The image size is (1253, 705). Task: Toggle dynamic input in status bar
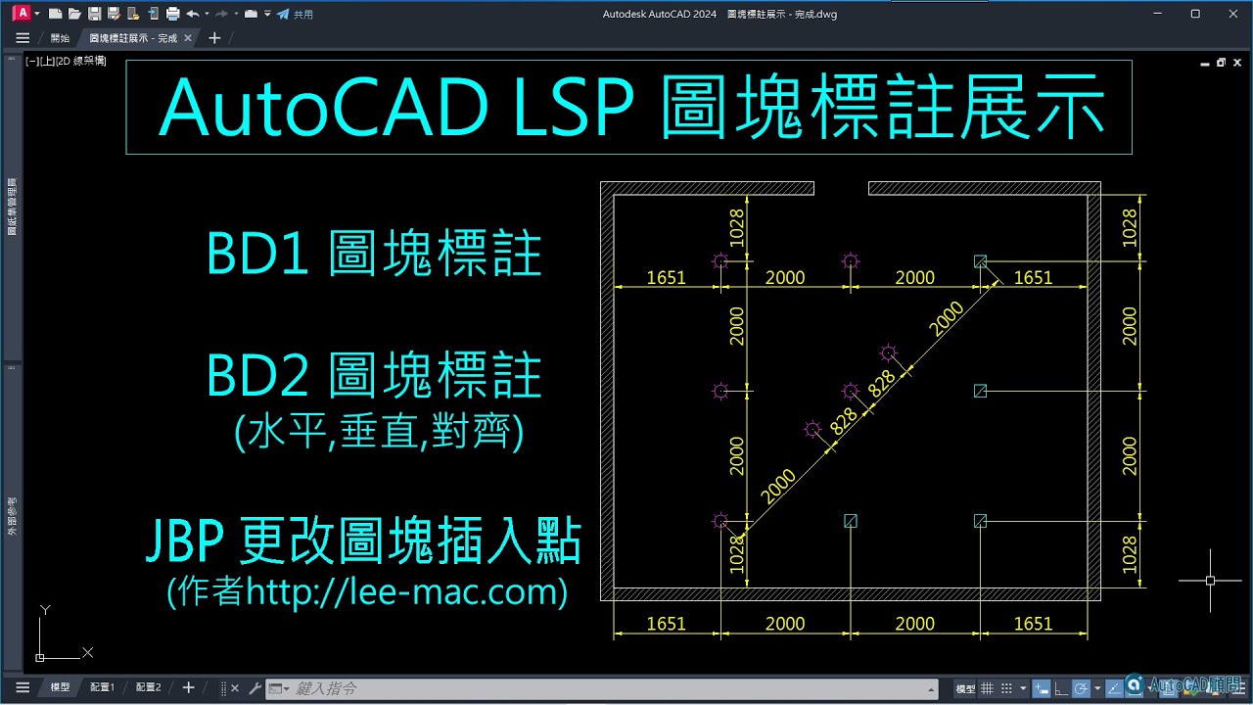[x=1042, y=688]
